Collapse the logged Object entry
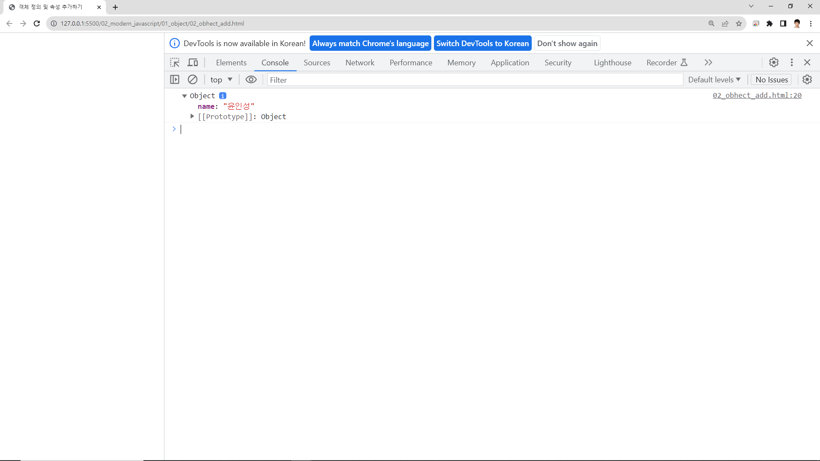 click(184, 96)
